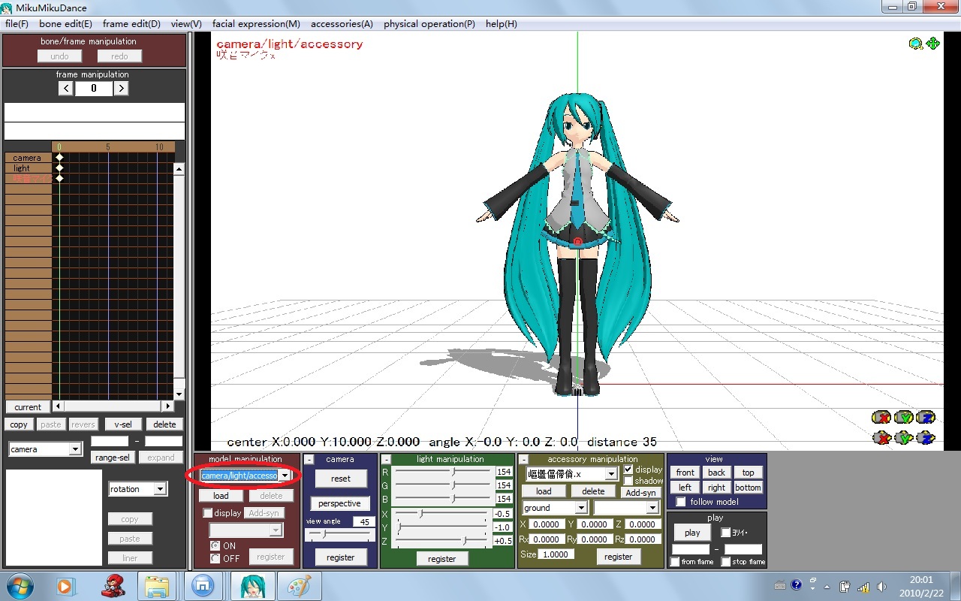Collapse accessory manipulation panel with minus button
The height and width of the screenshot is (601, 961).
click(x=523, y=459)
